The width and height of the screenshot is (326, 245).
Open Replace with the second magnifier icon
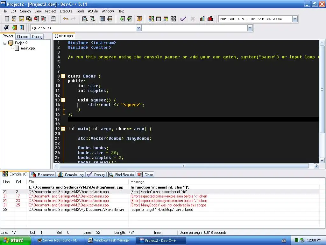(x=92, y=19)
